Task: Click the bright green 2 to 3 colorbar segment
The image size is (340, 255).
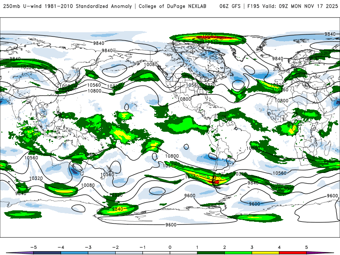Action: [238, 253]
